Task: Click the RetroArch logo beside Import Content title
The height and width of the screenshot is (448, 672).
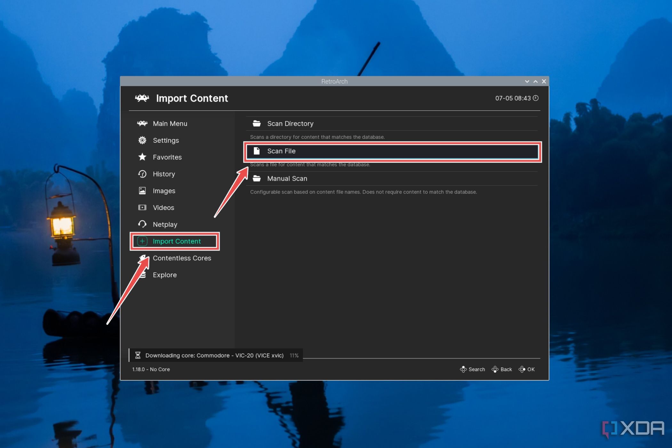Action: click(x=142, y=98)
